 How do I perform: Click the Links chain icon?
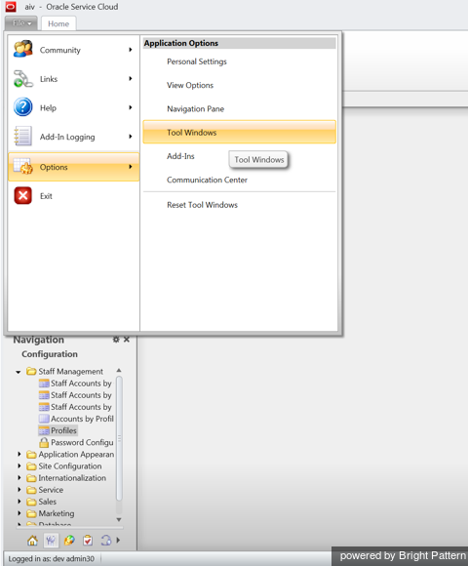pyautogui.click(x=23, y=78)
